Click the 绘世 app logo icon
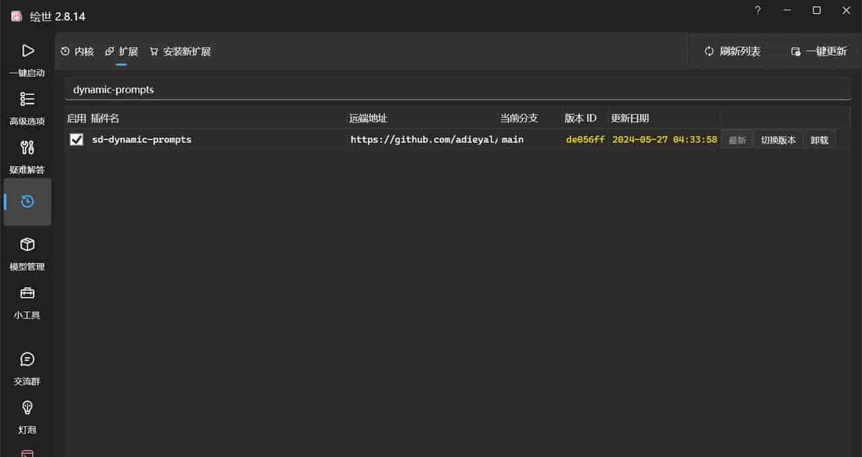This screenshot has width=862, height=457. pos(16,16)
